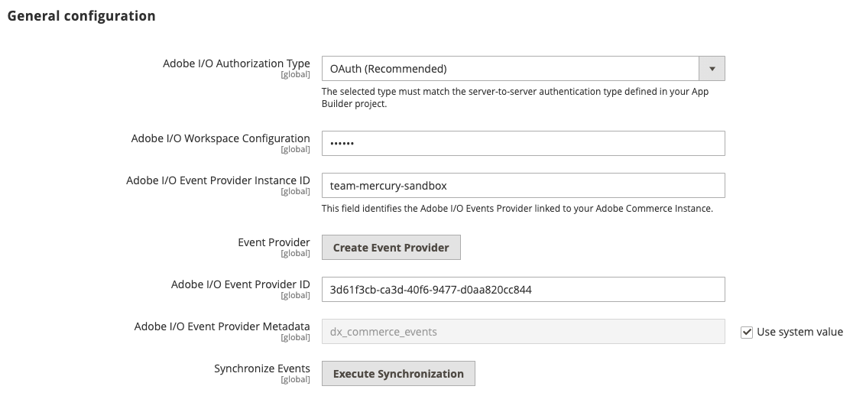Click the Adobe I/O Event Provider Instance ID label
Screen dimensions: 866x396
coord(218,180)
